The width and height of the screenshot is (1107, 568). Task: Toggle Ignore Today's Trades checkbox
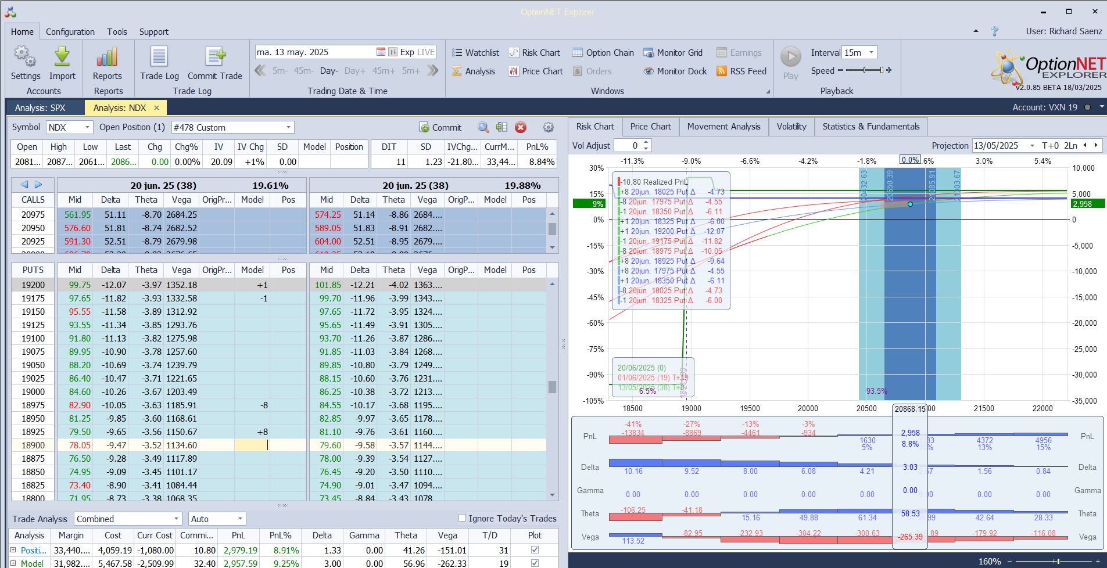click(463, 518)
